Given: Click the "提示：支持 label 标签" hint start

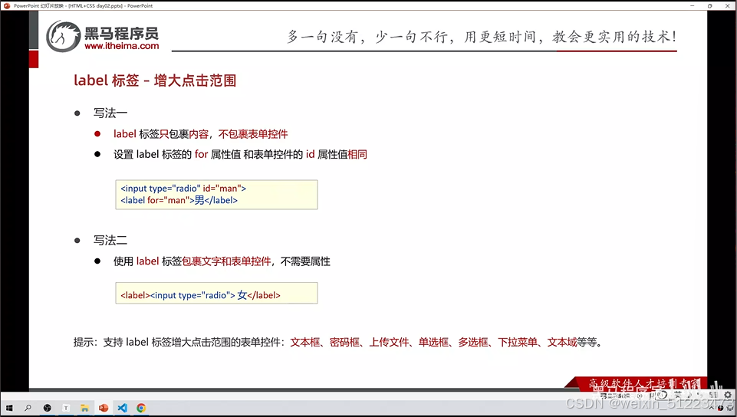Looking at the screenshot, I should [122, 343].
